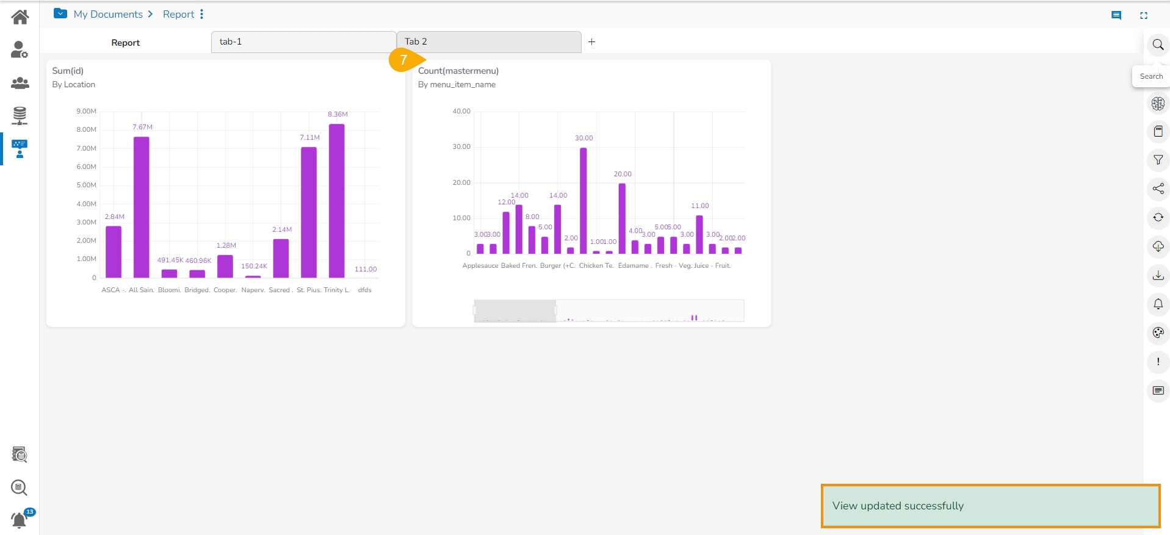Click the bar labeled 20.00

[x=622, y=218]
